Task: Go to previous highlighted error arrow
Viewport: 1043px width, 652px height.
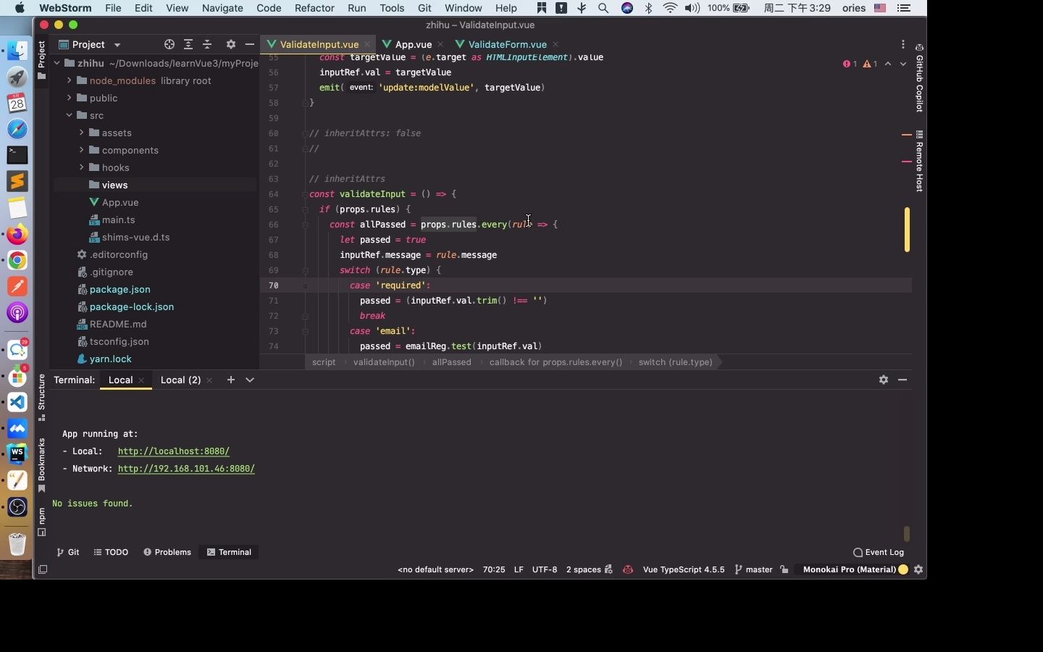Action: point(888,64)
